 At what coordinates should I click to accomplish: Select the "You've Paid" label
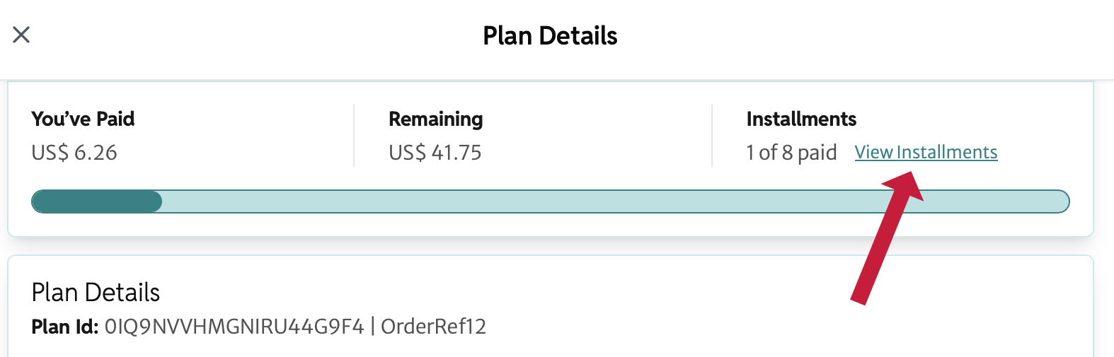point(83,119)
